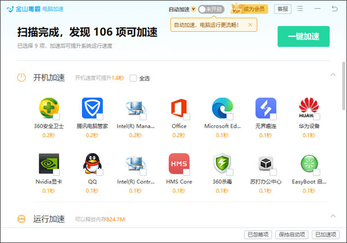
Task: Click the 无界趣连 icon
Action: point(266,108)
